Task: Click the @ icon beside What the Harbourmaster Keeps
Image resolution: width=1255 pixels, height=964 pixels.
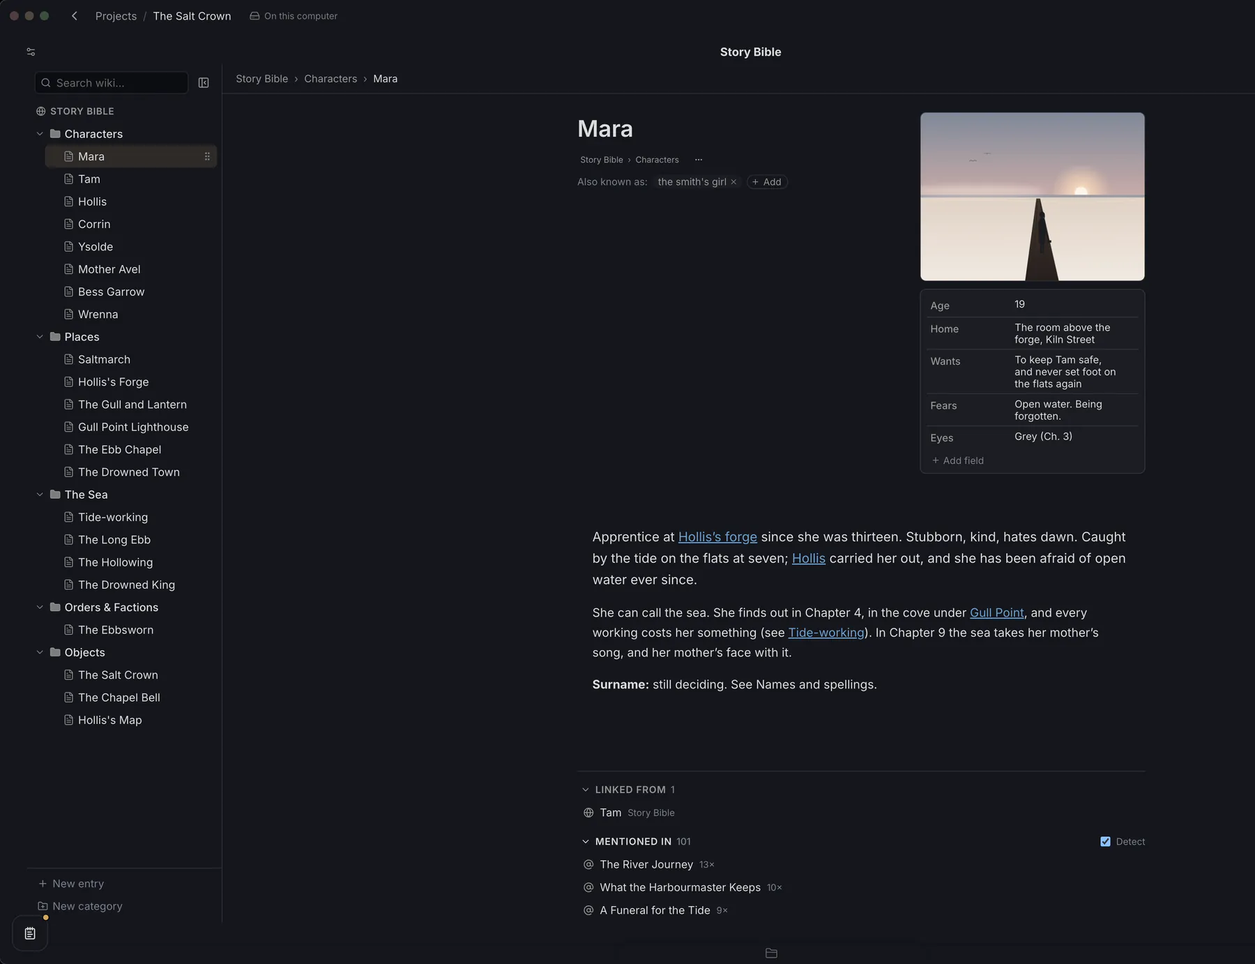Action: pos(588,887)
